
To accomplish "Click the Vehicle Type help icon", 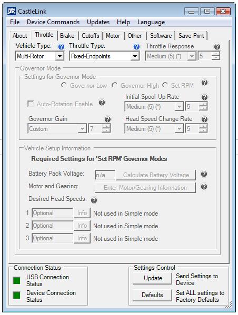I will pyautogui.click(x=61, y=47).
